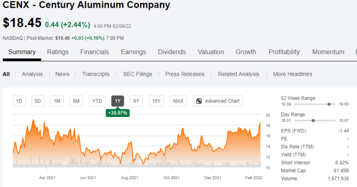The image size is (357, 187).
Task: Go to the Financials tab
Action: (95, 52)
